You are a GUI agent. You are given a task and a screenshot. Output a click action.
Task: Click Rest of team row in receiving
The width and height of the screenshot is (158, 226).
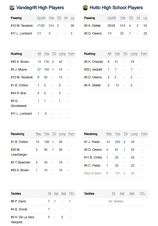(x=93, y=173)
